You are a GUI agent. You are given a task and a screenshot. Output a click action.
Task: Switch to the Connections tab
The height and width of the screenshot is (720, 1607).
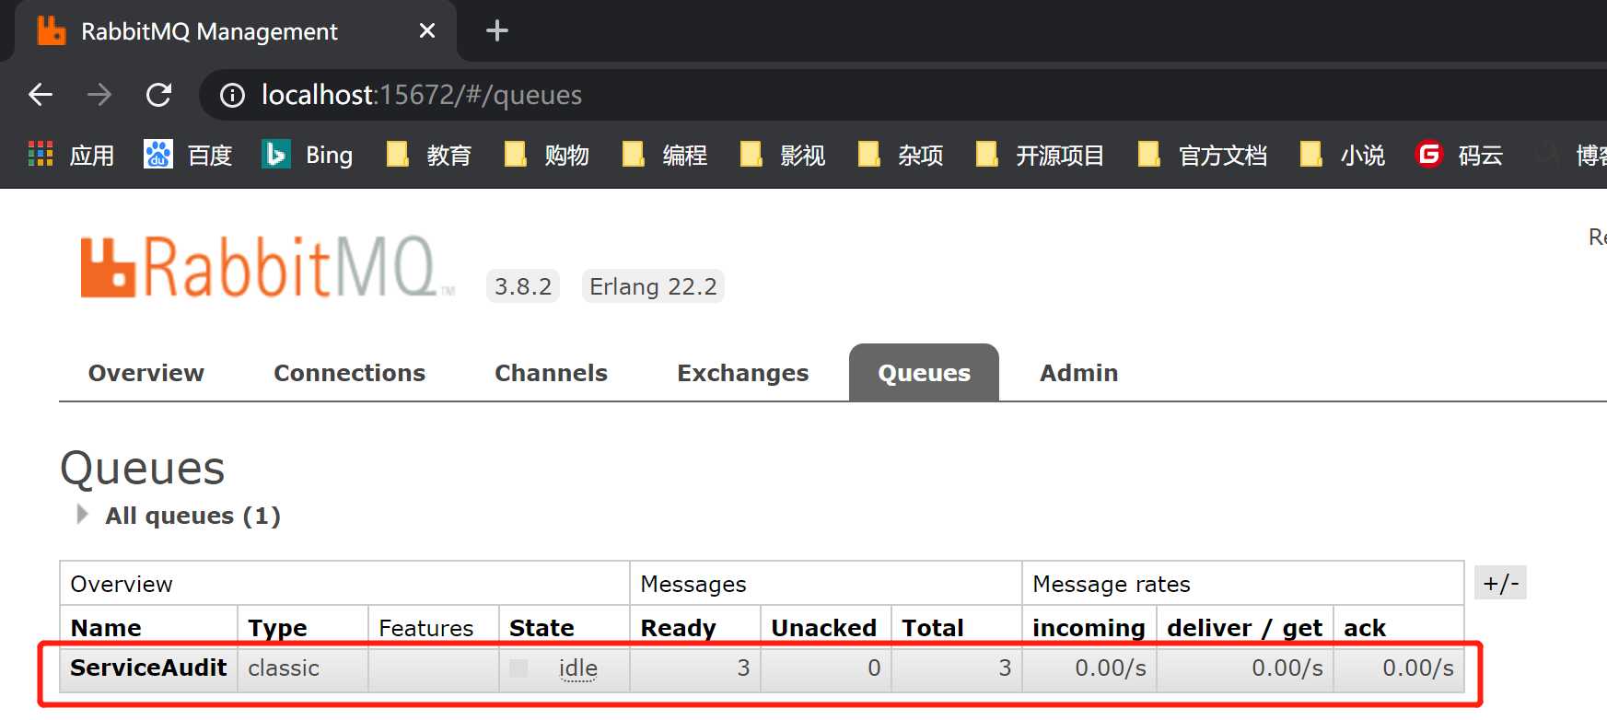349,373
